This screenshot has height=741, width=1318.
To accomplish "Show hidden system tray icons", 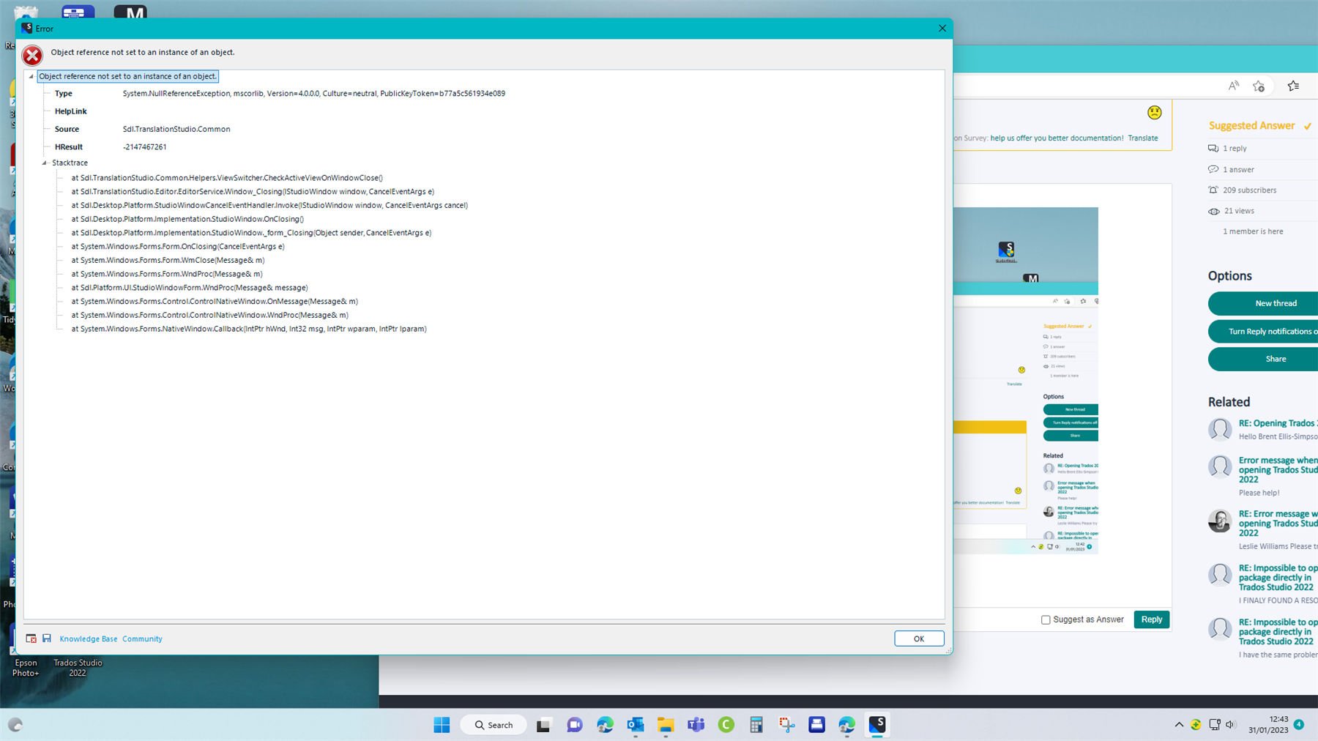I will tap(1179, 725).
